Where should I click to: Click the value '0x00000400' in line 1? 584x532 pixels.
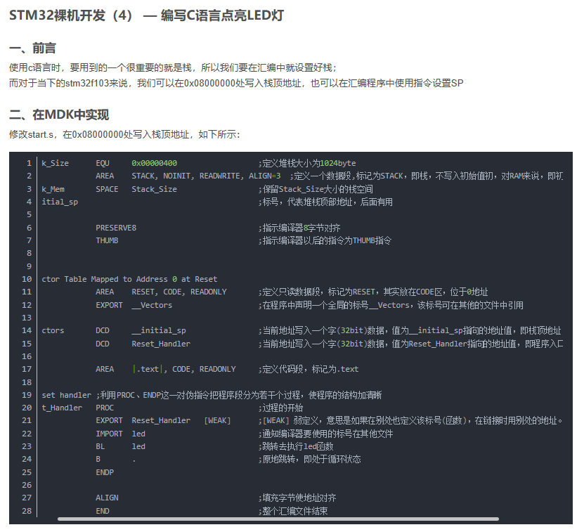click(154, 163)
